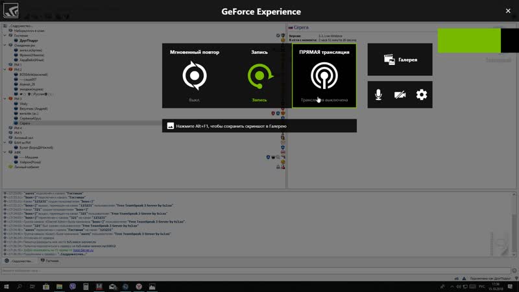Click the green Запись record icon
Viewport: 519px width, 292px height.
click(x=260, y=76)
